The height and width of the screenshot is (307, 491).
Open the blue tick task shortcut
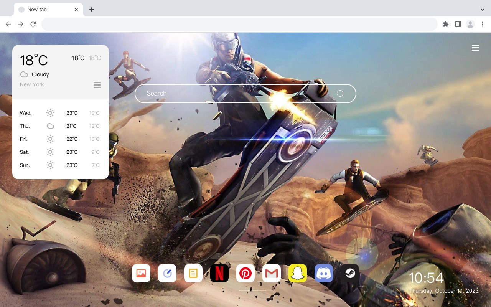coord(167,273)
